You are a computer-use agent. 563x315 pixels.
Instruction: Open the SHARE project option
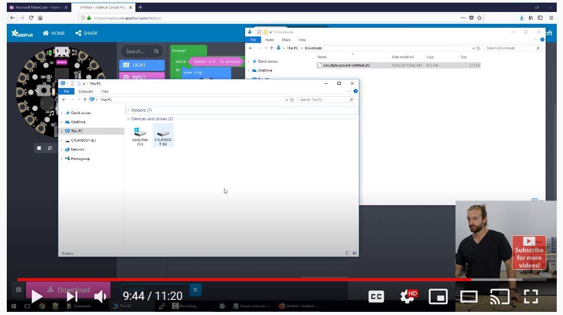tap(86, 33)
